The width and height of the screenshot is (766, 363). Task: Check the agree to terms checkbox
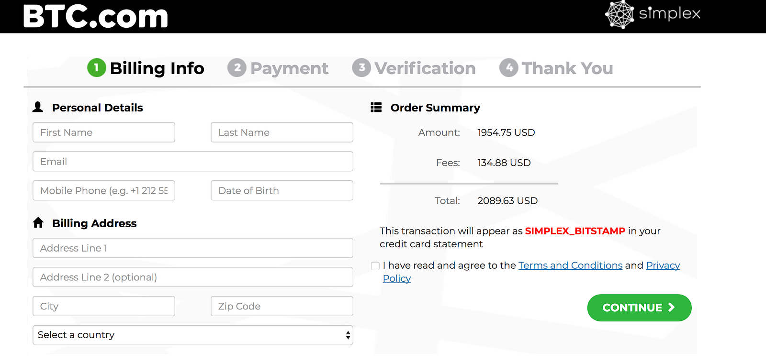point(375,266)
